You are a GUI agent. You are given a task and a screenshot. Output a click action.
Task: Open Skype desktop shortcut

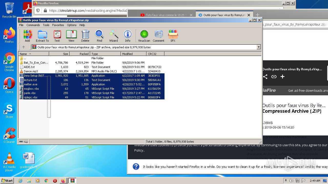coord(9,110)
